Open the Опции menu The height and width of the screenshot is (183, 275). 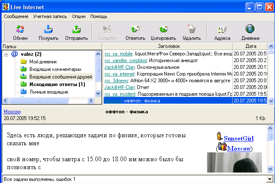(79, 16)
